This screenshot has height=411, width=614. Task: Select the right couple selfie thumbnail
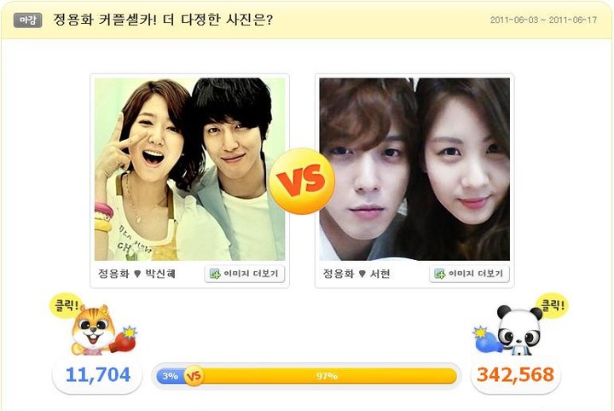click(x=414, y=169)
